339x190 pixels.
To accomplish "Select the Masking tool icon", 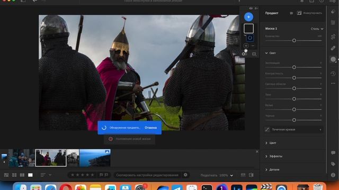I will (333, 59).
